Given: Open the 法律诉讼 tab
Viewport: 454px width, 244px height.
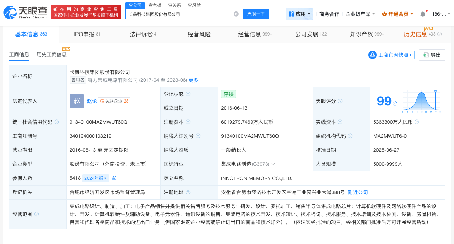Looking at the screenshot, I should tap(143, 34).
